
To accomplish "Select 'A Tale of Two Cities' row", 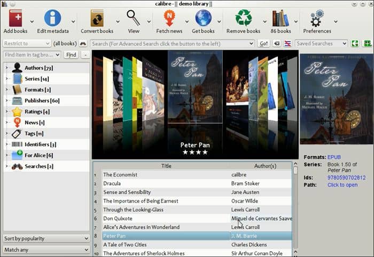I will pyautogui.click(x=197, y=245).
